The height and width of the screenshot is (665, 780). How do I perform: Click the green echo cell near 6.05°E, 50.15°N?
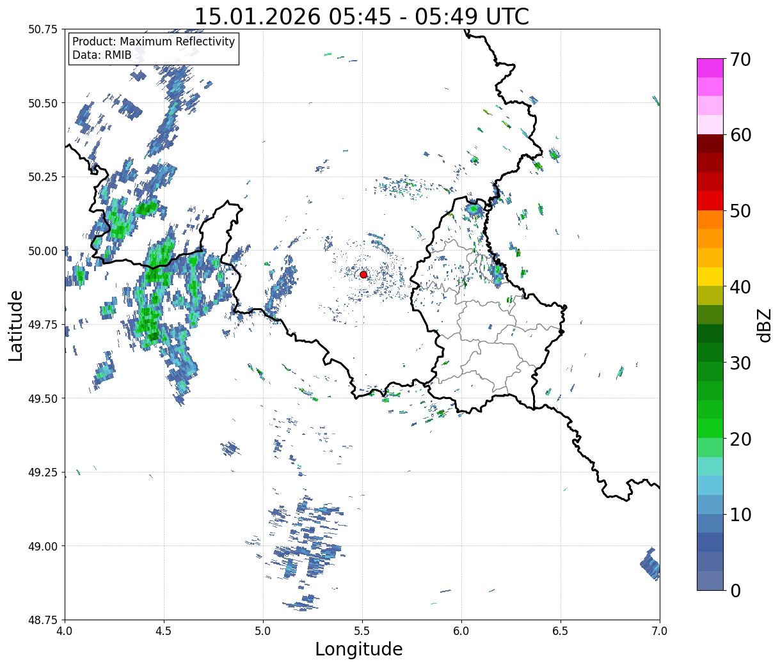click(x=474, y=209)
